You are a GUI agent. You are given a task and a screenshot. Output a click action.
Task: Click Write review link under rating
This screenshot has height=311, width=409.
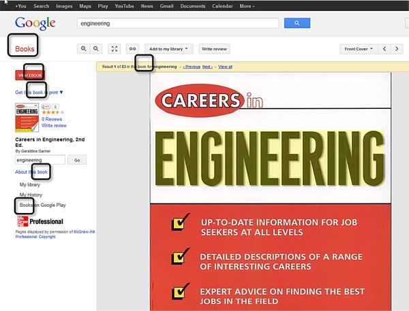(x=54, y=125)
